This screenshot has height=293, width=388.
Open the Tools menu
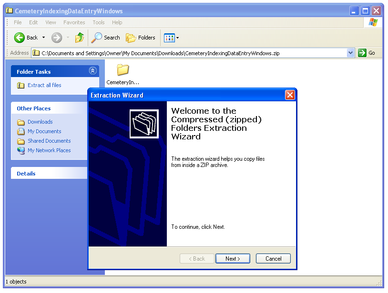(99, 22)
